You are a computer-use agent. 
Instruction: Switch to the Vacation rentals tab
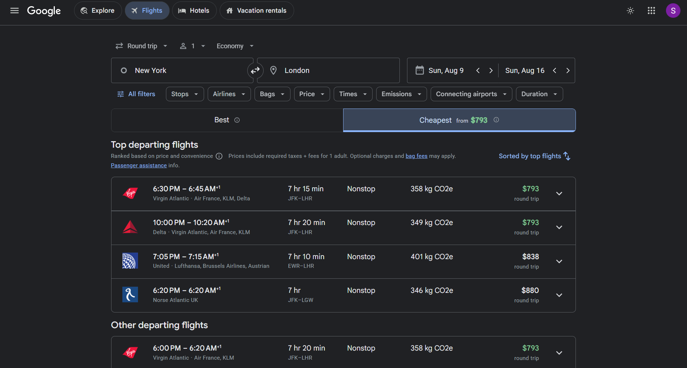(257, 11)
